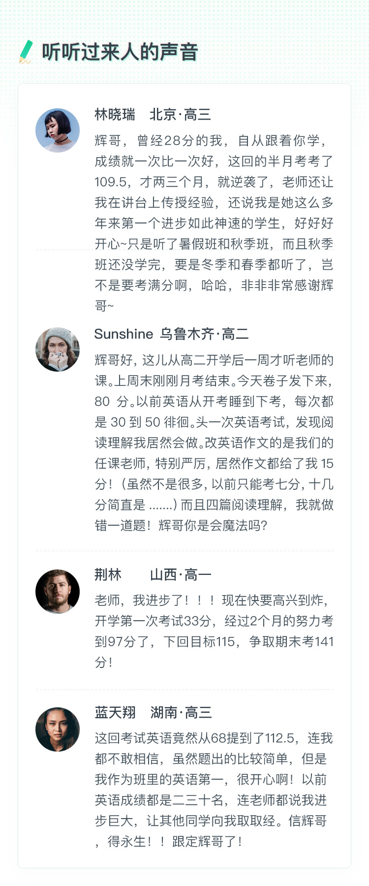
Task: View 蓝天翔's avatar image
Action: tap(58, 729)
